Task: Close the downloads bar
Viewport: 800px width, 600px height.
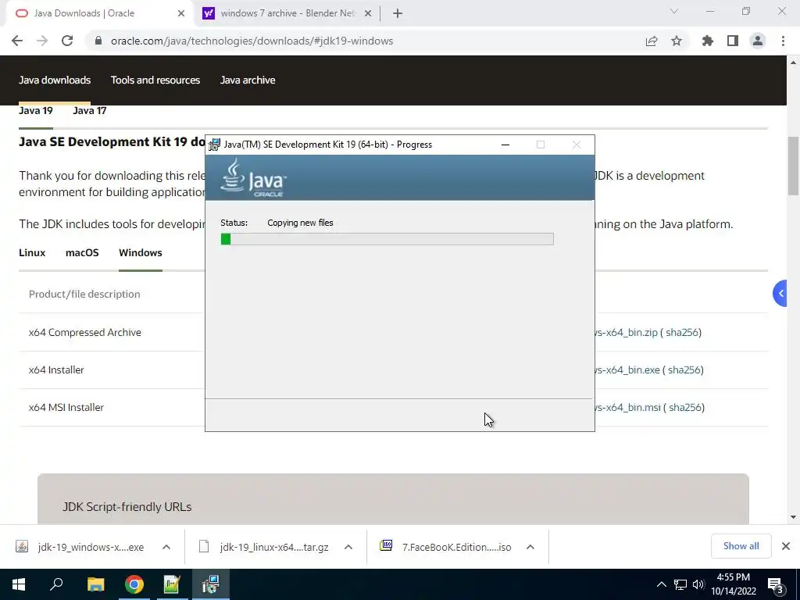Action: 786,546
